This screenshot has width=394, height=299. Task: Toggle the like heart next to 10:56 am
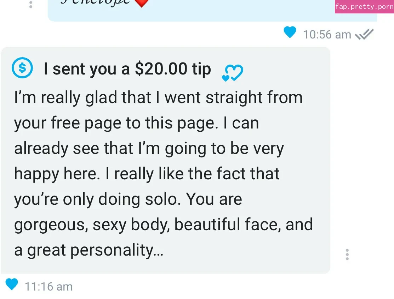coord(290,32)
